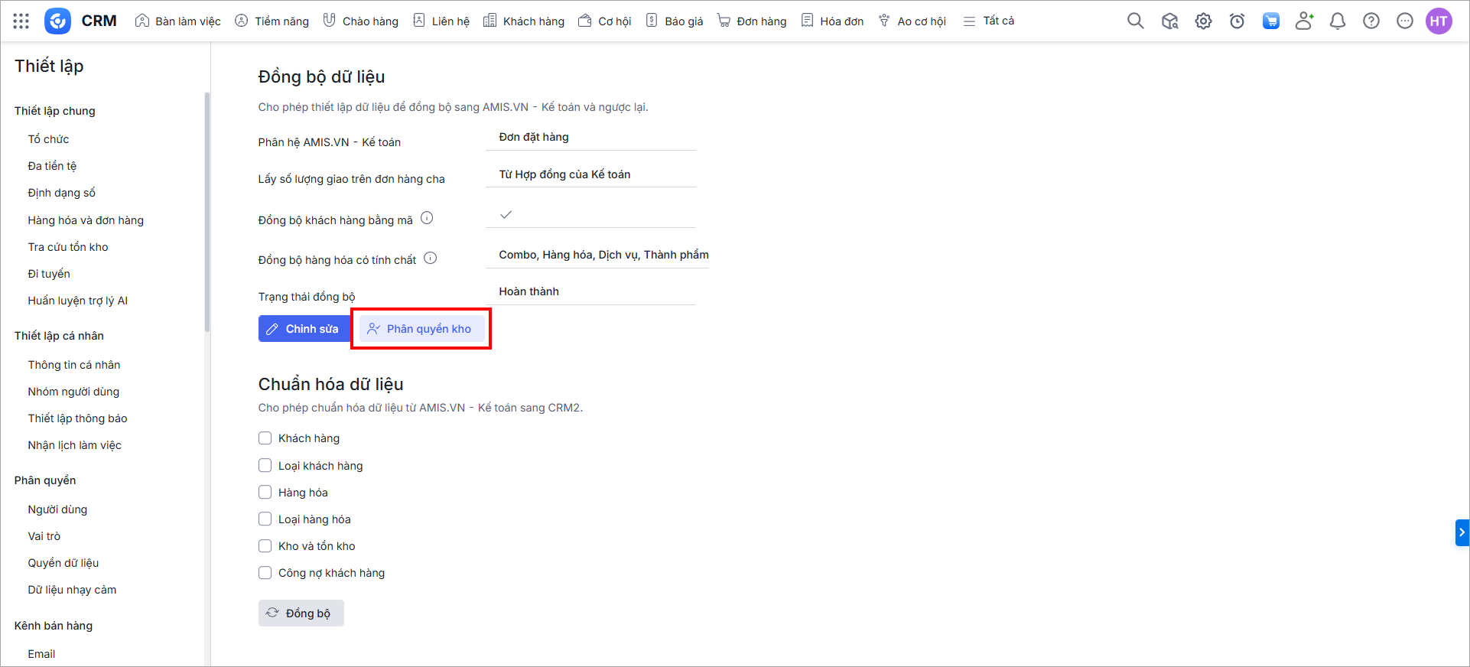Open the chat bubble more icon
Viewport: 1470px width, 667px height.
(x=1404, y=21)
